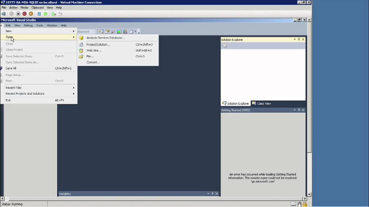This screenshot has width=369, height=207.
Task: Open Getting Started (SSIS) window position dropdown
Action: [x=295, y=110]
